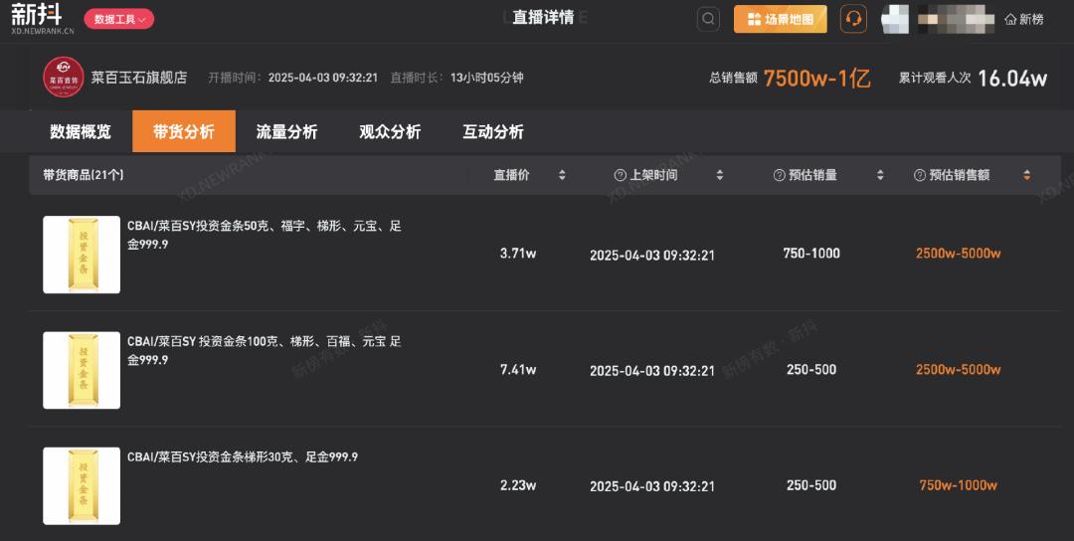Click the 新榜 home icon link

click(1023, 19)
